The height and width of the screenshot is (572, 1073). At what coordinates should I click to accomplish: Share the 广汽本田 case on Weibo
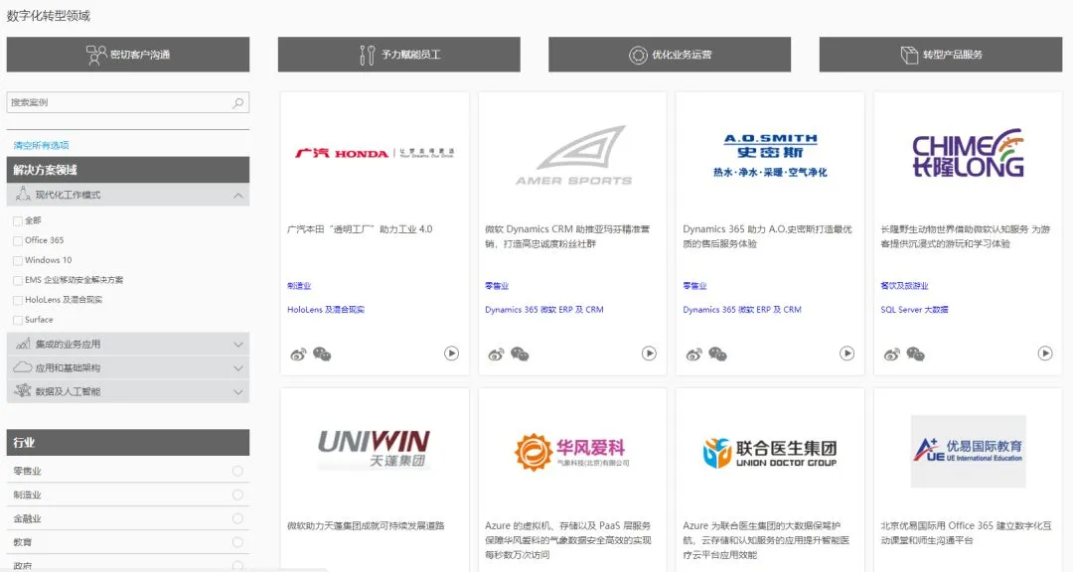coord(298,355)
